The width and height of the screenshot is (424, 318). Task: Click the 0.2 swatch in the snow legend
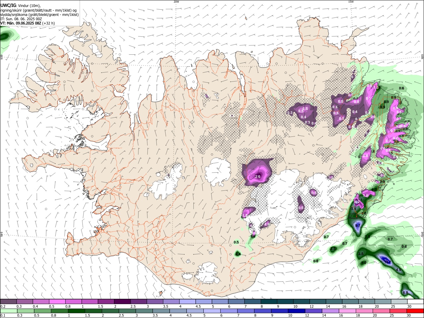click(x=8, y=301)
